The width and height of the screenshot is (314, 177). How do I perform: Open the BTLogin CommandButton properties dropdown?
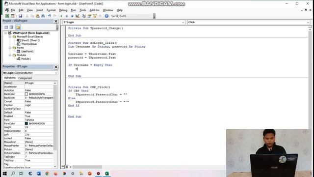pyautogui.click(x=56, y=73)
